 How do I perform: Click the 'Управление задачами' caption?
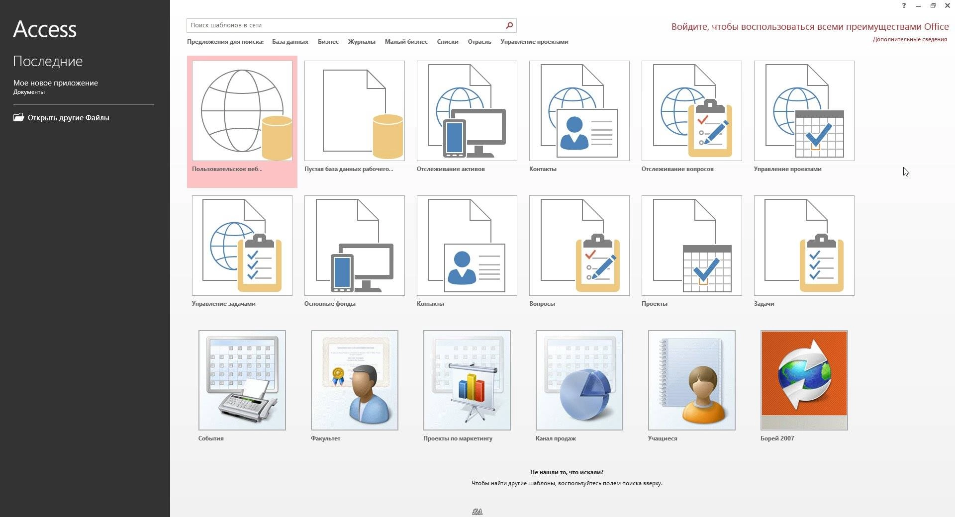(x=224, y=304)
